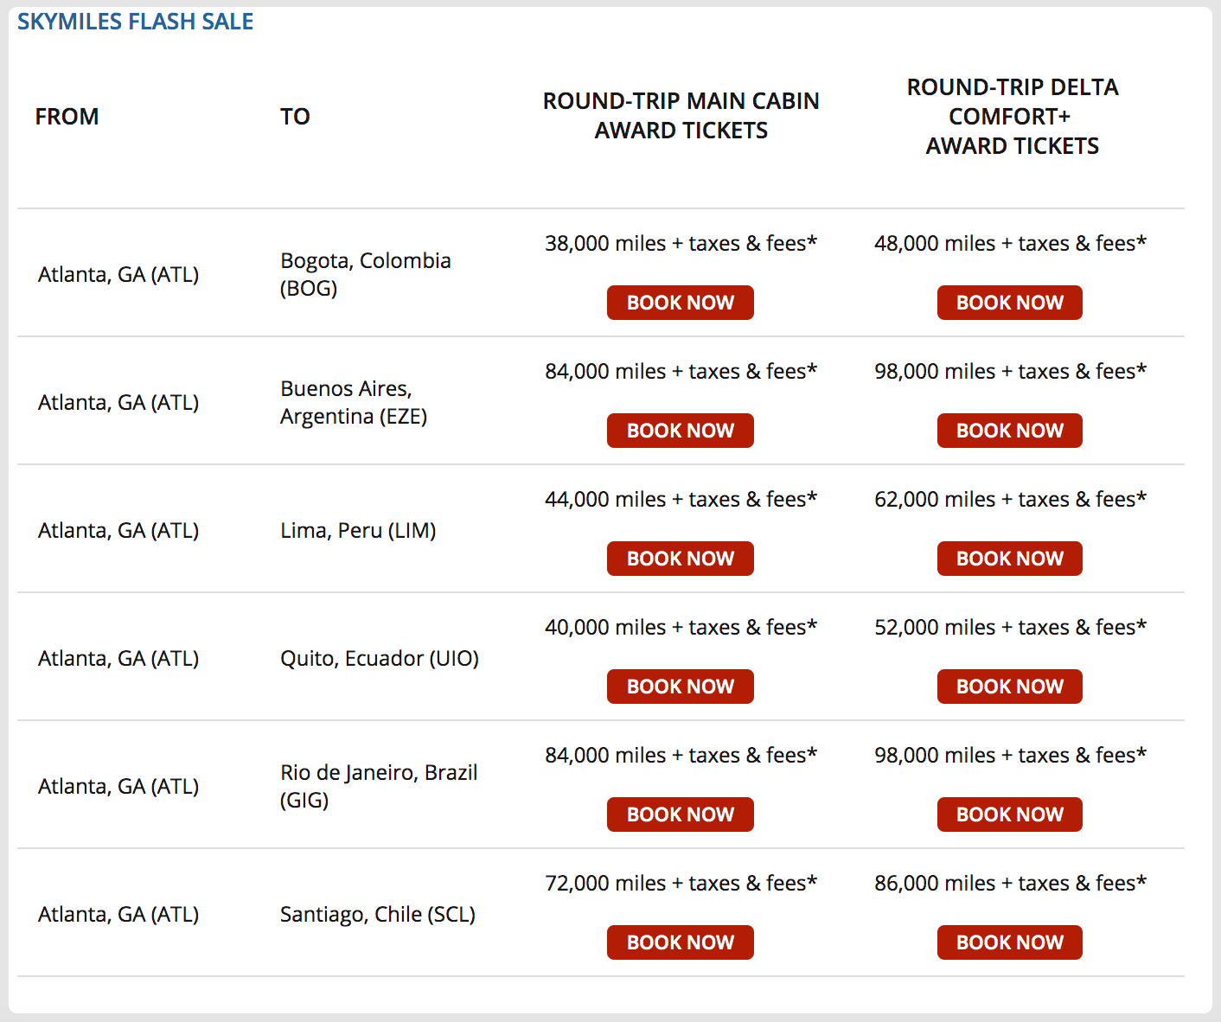Book Main Cabin award ticket to Bogota
1221x1022 pixels.
click(x=680, y=303)
